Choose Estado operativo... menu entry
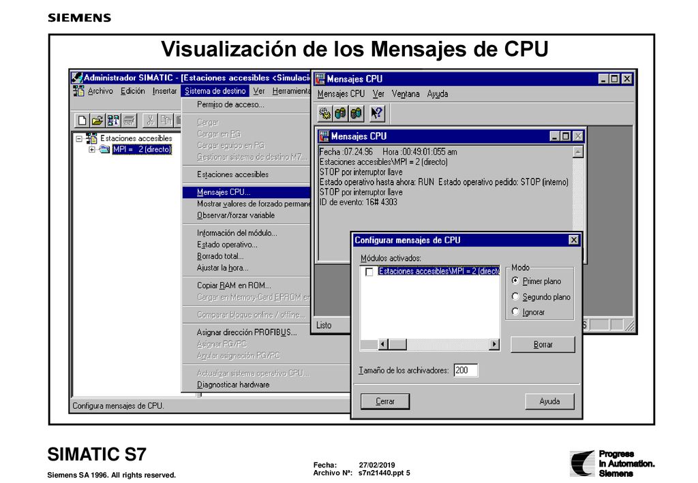698x483 pixels. click(x=245, y=245)
